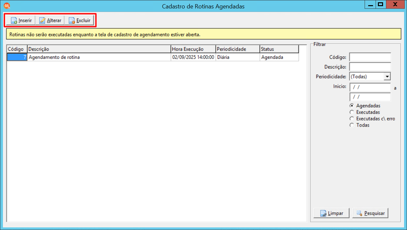This screenshot has width=407, height=230.
Task: Click the Pesquisar magnifier icon
Action: pyautogui.click(x=359, y=213)
